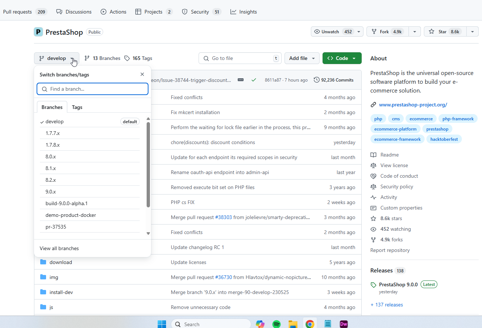This screenshot has height=328, width=482.
Task: Click the Code of conduct heart icon
Action: pyautogui.click(x=373, y=176)
